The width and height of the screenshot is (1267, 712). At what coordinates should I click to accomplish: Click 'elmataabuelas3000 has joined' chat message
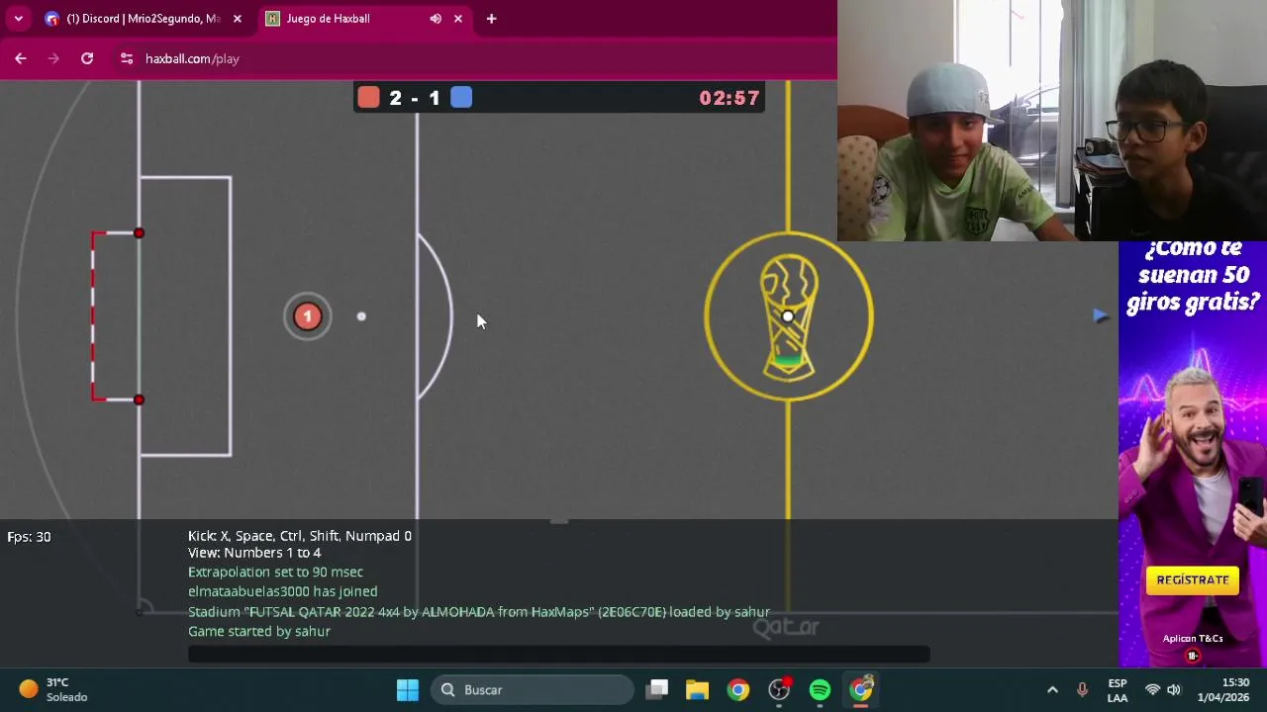tap(282, 591)
